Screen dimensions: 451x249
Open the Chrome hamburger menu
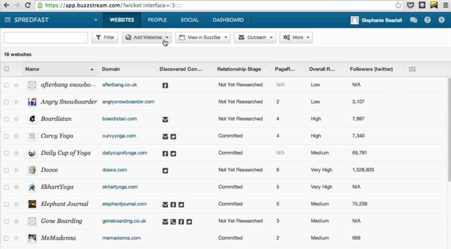(445, 5)
